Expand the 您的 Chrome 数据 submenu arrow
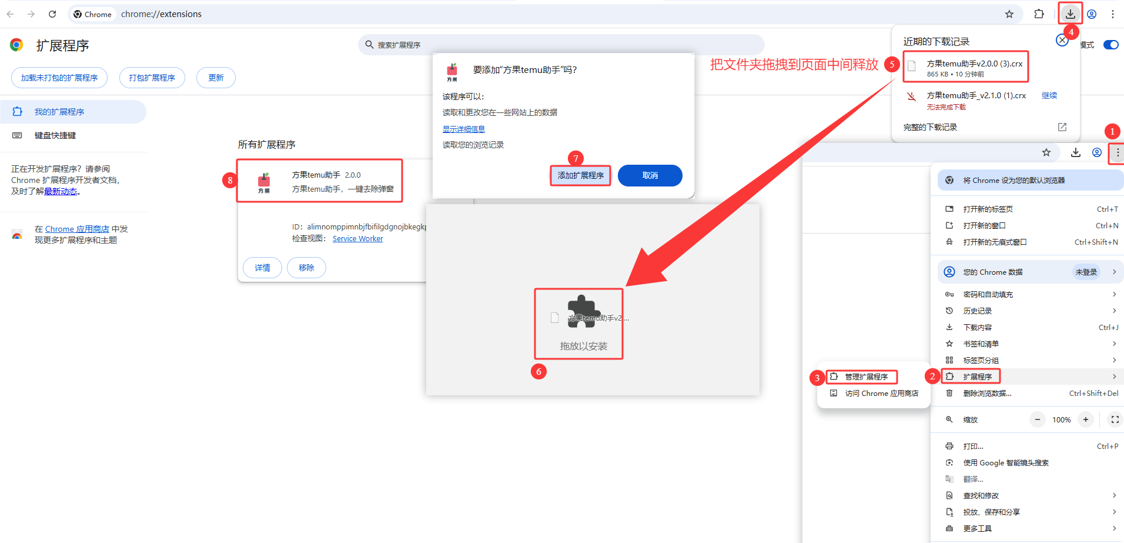This screenshot has width=1124, height=543. (1114, 272)
